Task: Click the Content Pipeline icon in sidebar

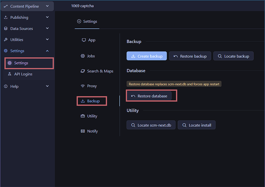Action: tap(6, 6)
